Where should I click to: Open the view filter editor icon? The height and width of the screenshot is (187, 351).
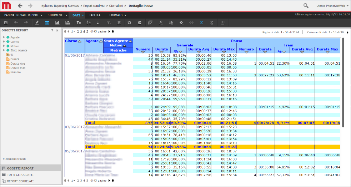click(78, 22)
